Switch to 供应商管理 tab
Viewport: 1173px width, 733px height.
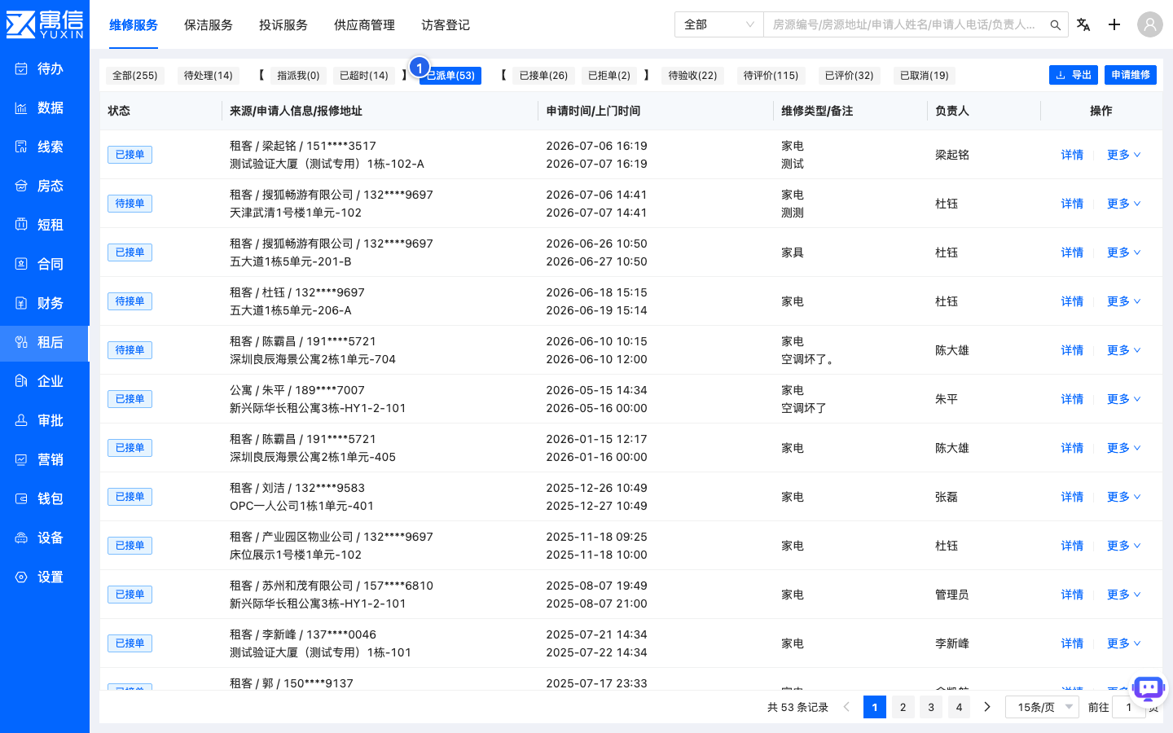click(x=364, y=25)
